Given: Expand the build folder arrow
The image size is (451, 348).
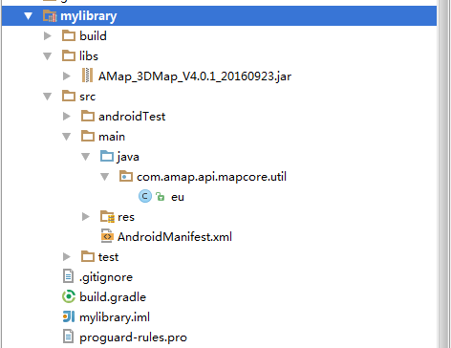Looking at the screenshot, I should [x=48, y=35].
